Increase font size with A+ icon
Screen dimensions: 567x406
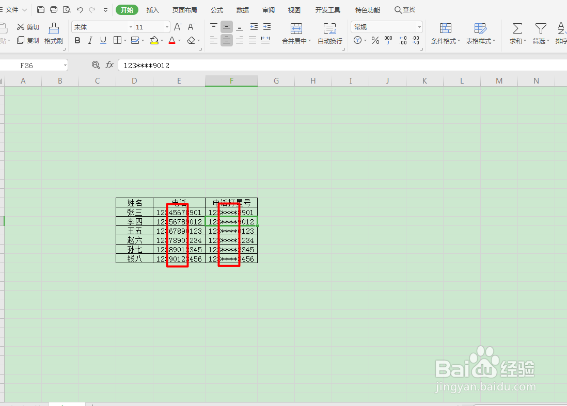click(178, 27)
